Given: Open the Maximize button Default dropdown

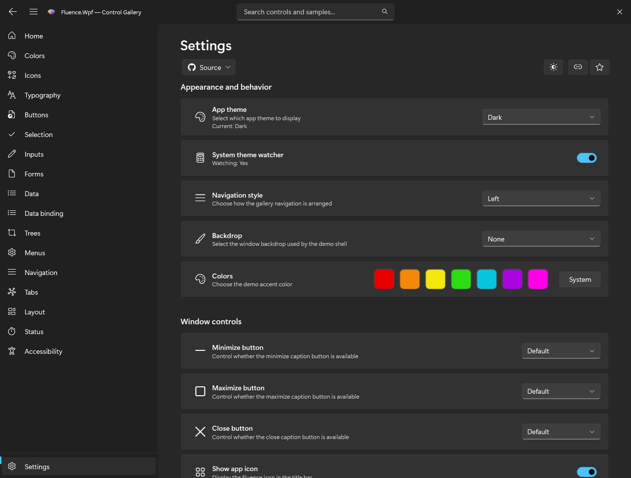Looking at the screenshot, I should tap(561, 391).
